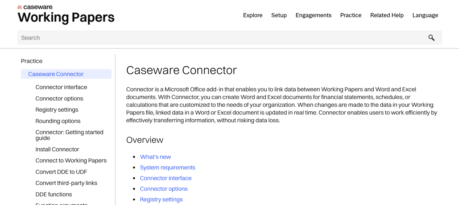Follow Registry settings link in Overview
Image resolution: width=459 pixels, height=205 pixels.
click(161, 199)
